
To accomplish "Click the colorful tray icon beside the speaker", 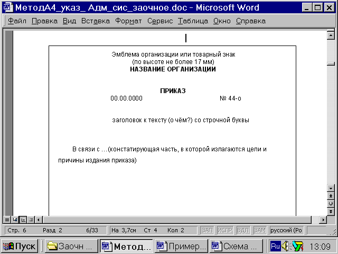I will pyautogui.click(x=298, y=246).
